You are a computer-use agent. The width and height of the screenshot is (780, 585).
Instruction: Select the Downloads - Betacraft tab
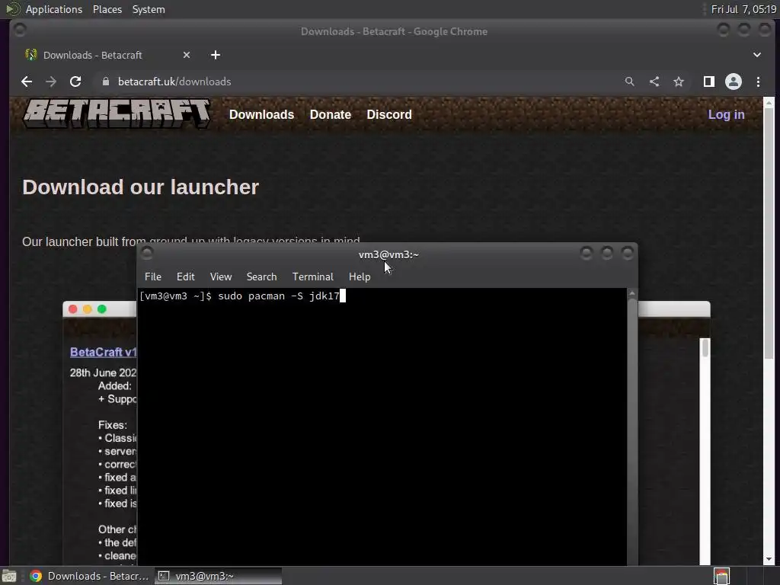pyautogui.click(x=108, y=55)
